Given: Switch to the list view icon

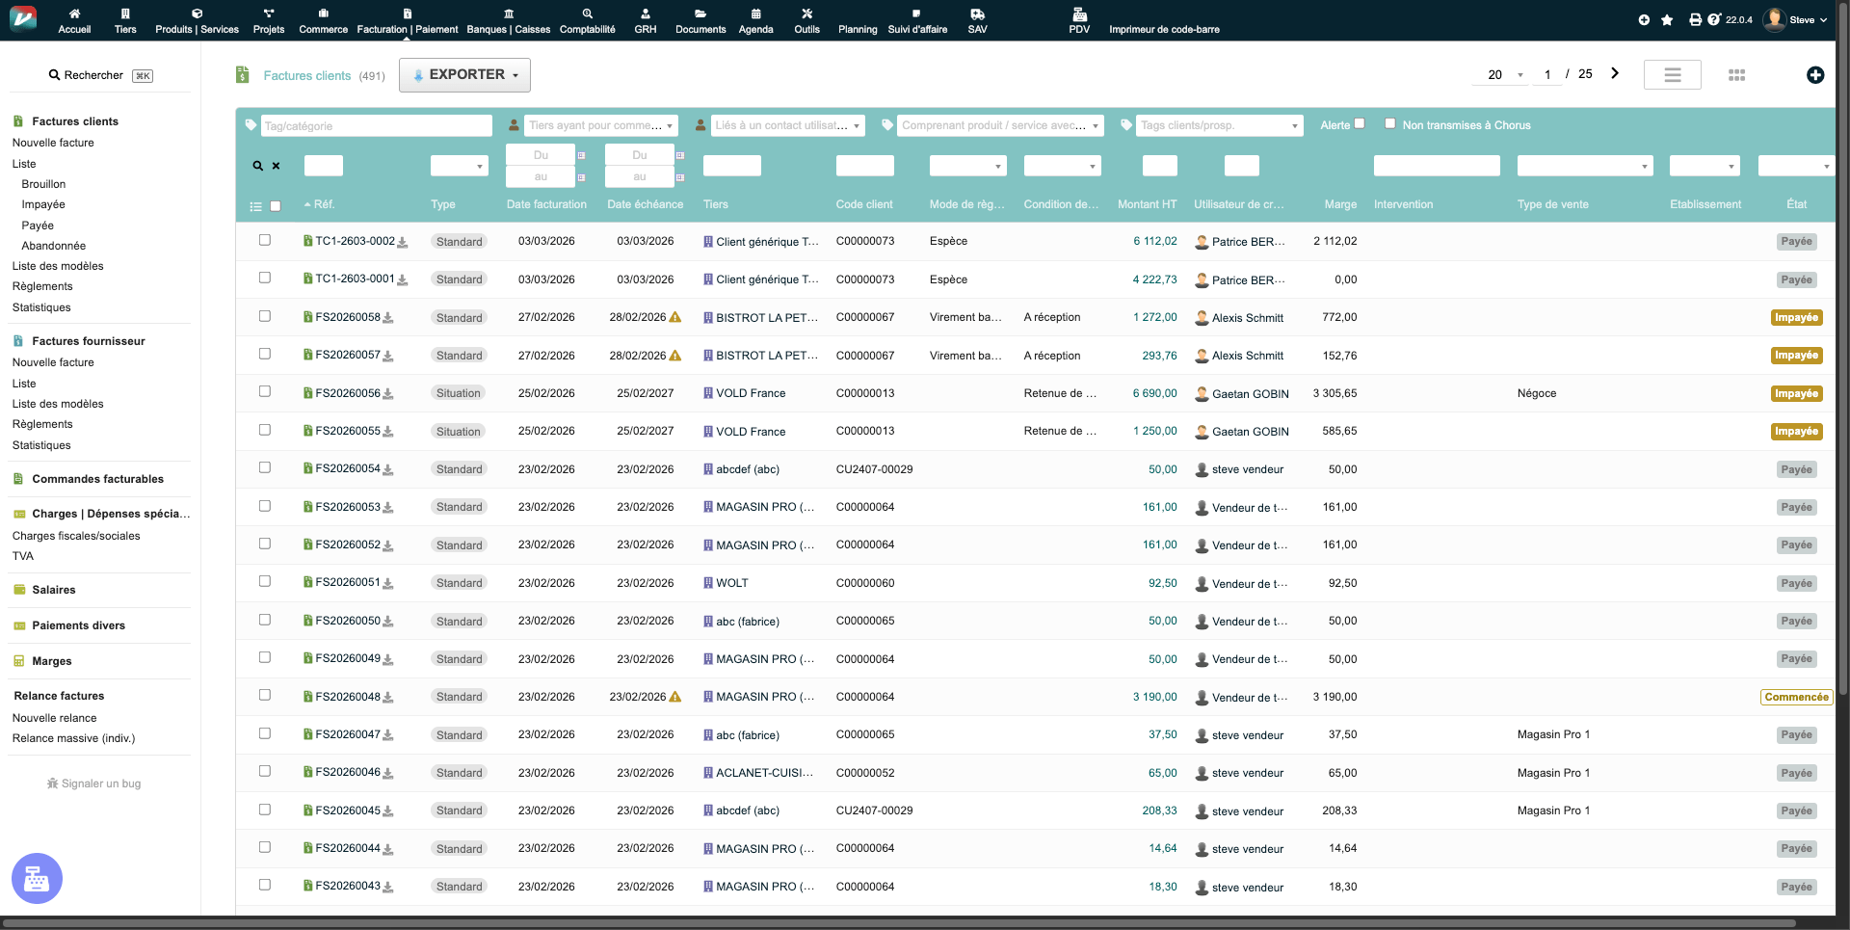Looking at the screenshot, I should [1672, 75].
